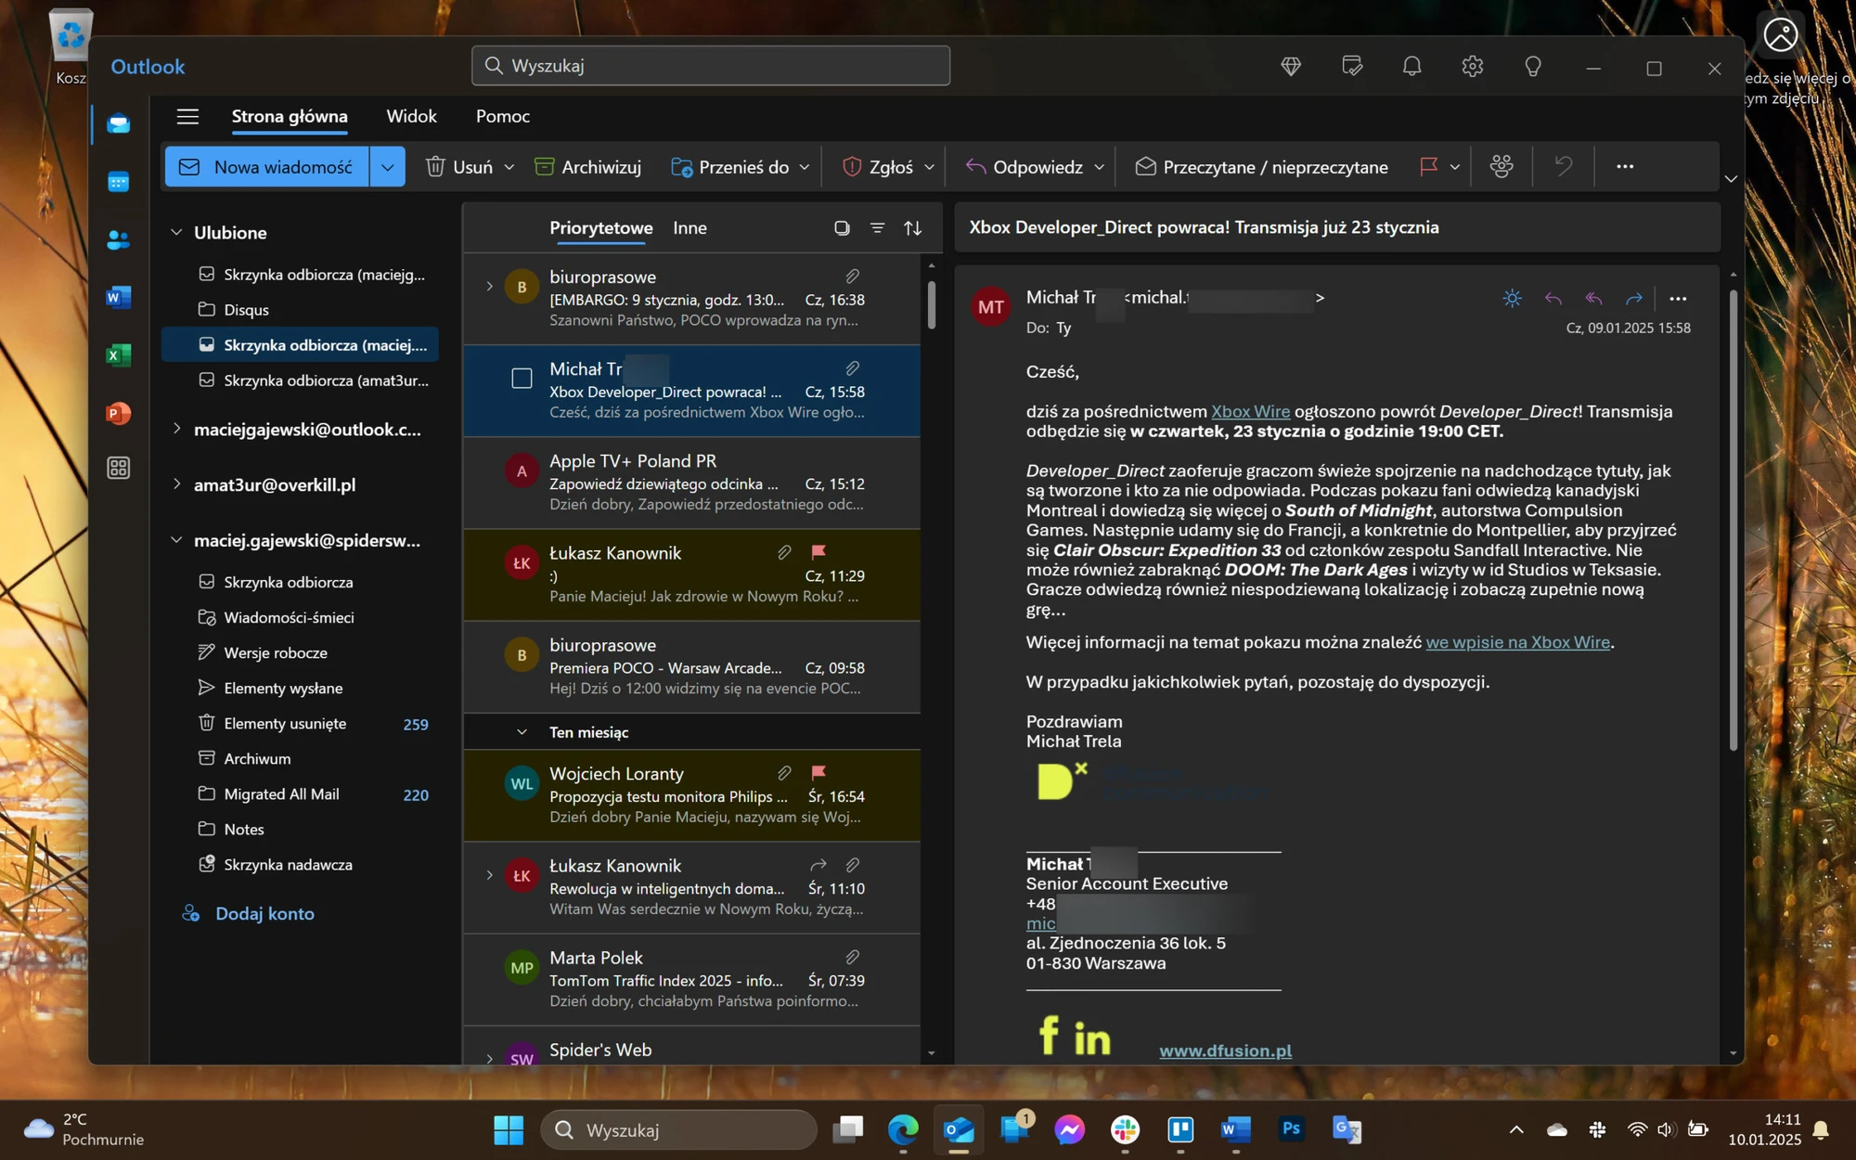Toggle the flag on Łukasz Kanownik smiley message
1856x1160 pixels.
(818, 552)
